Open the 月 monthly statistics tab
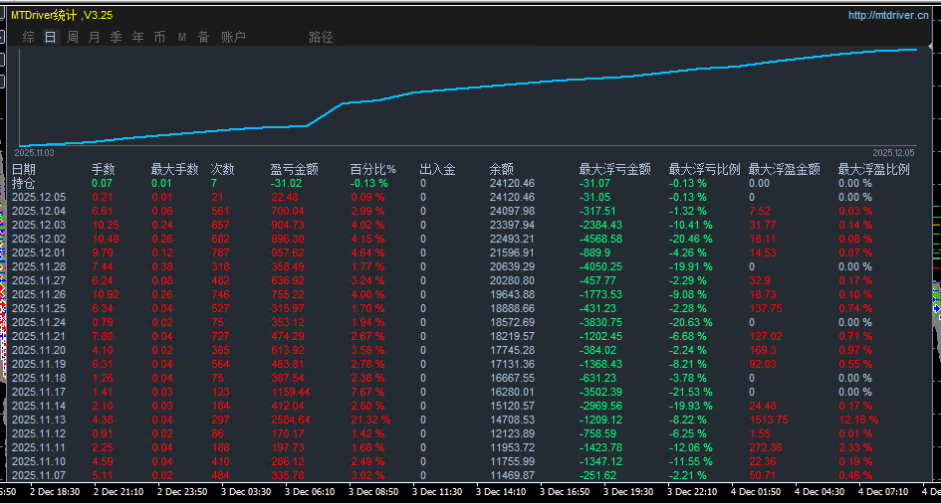 coord(95,37)
